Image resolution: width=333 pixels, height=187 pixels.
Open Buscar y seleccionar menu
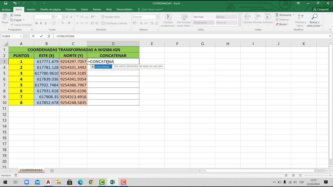click(315, 20)
